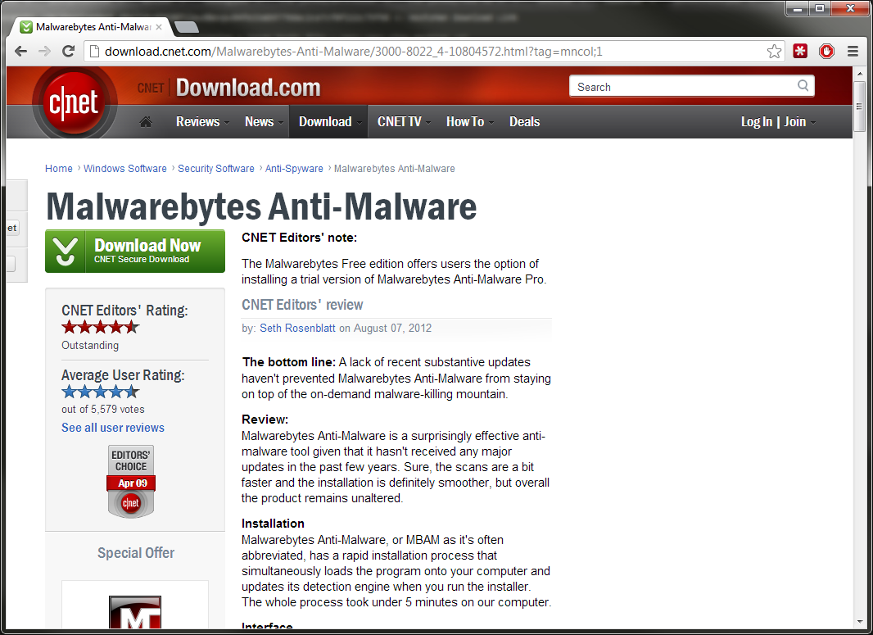Click the 'August 07, 2012' date text

click(x=392, y=328)
